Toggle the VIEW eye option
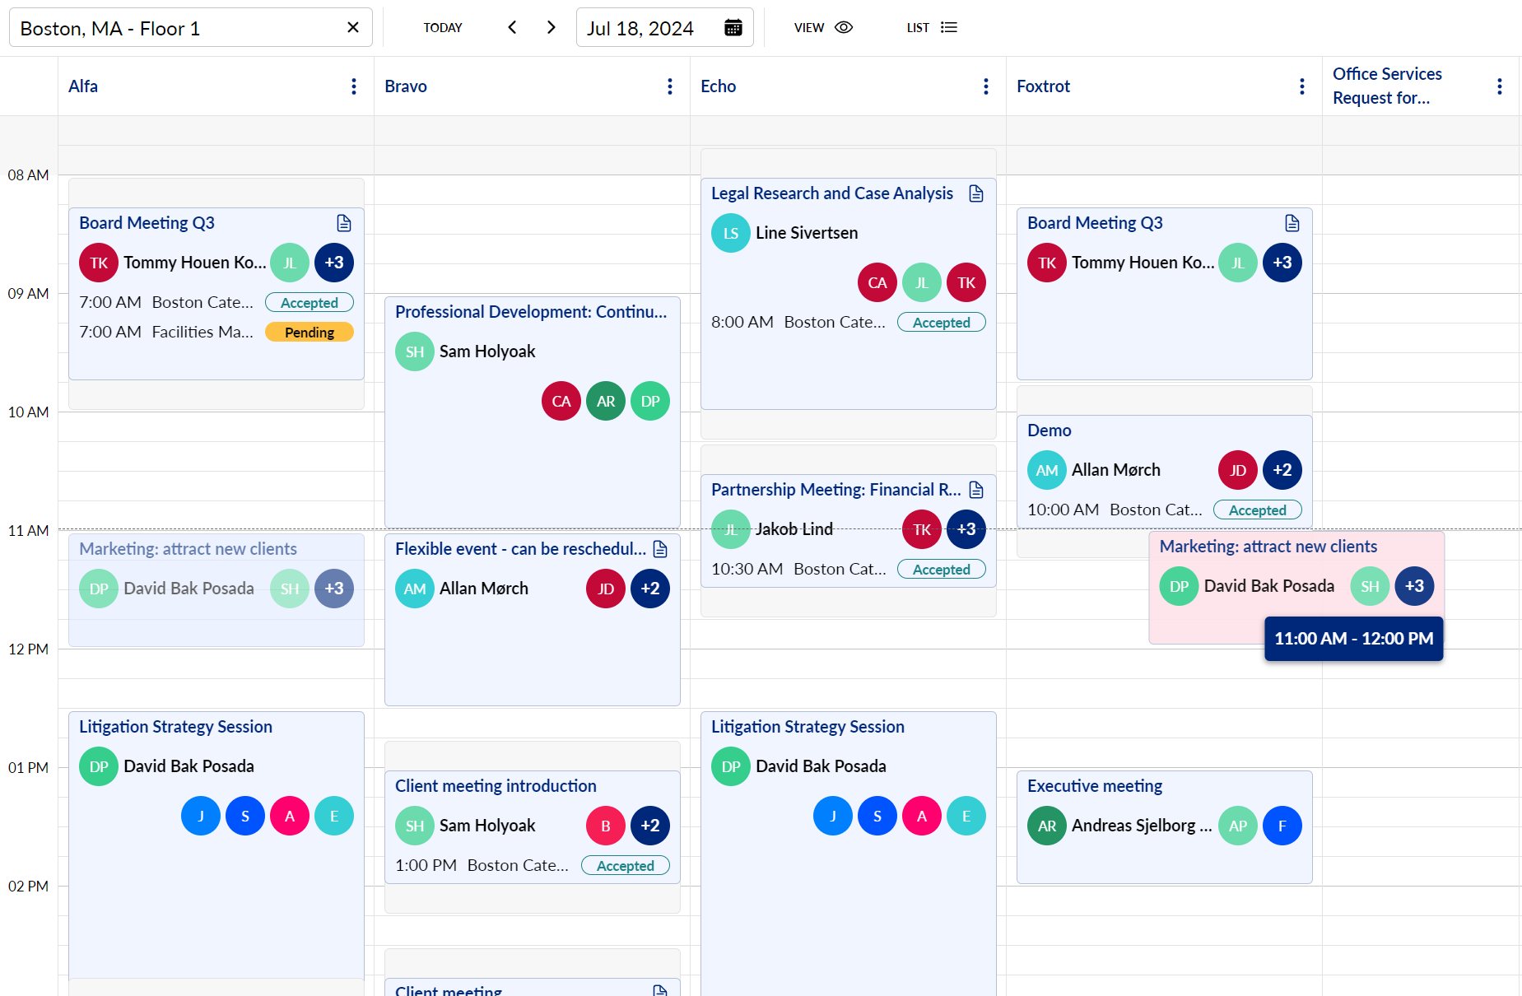The image size is (1522, 996). (823, 27)
